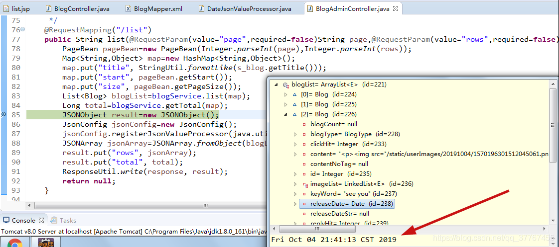Click the popup vertical scrollbar up arrow
Image resolution: width=559 pixels, height=247 pixels.
[553, 83]
